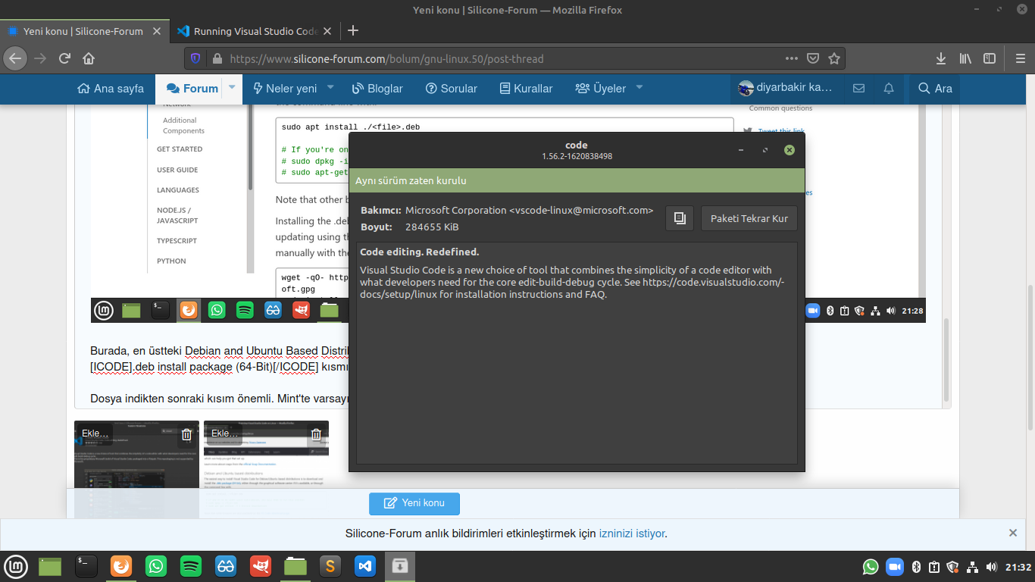Bookmark this page with the star
The image size is (1035, 582).
[834, 58]
